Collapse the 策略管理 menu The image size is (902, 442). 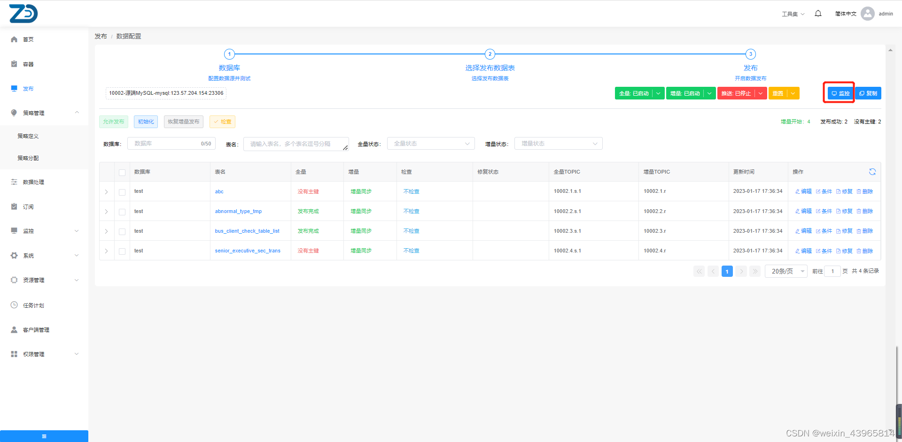coord(44,113)
